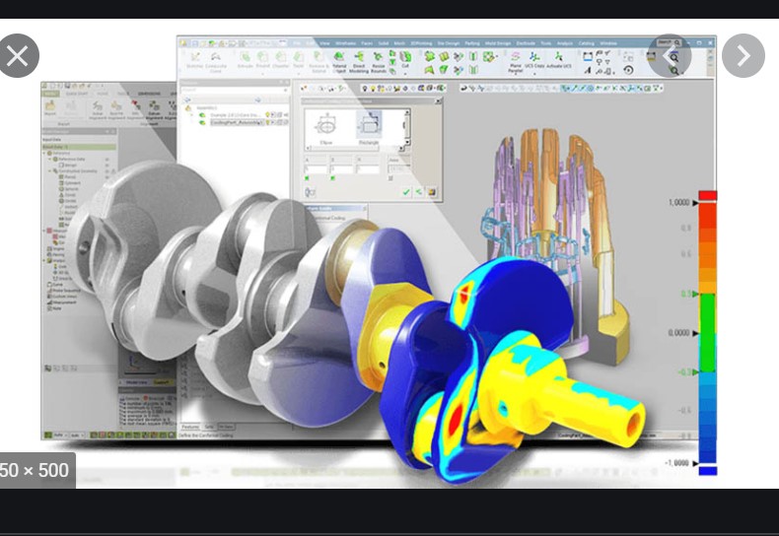
Task: Go to next image with right arrow
Action: pos(743,56)
